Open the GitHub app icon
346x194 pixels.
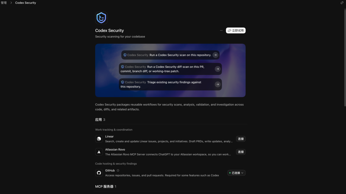point(99,173)
